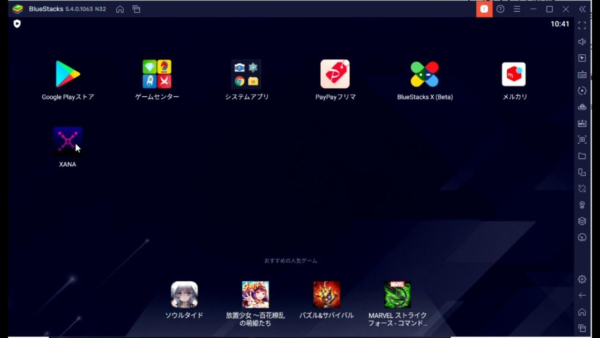The width and height of the screenshot is (600, 338).
Task: Click the 10:41 clock in the status bar
Action: pos(560,24)
